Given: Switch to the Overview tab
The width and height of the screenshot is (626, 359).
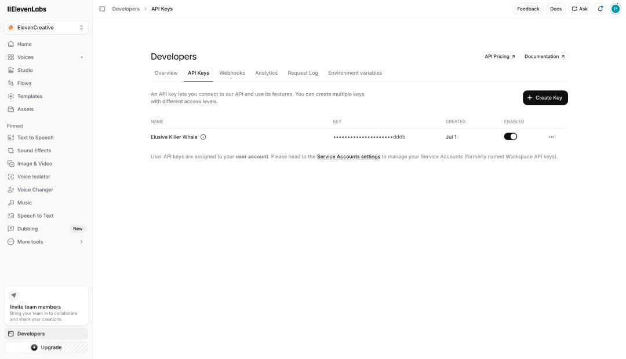Looking at the screenshot, I should (x=166, y=73).
